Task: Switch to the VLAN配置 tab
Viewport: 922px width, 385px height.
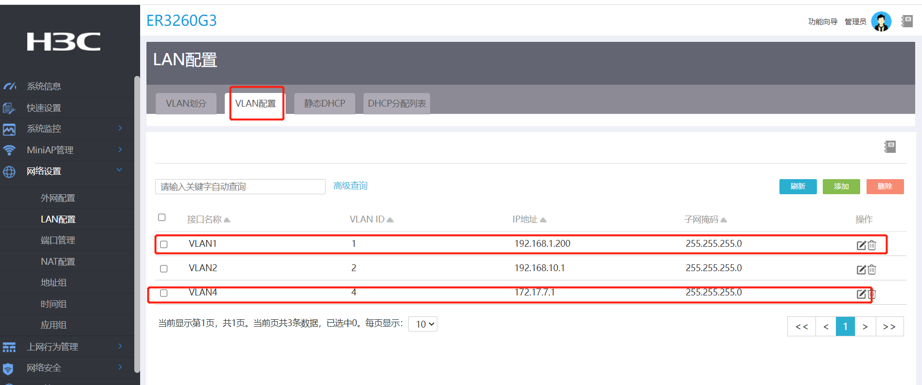Action: tap(256, 104)
